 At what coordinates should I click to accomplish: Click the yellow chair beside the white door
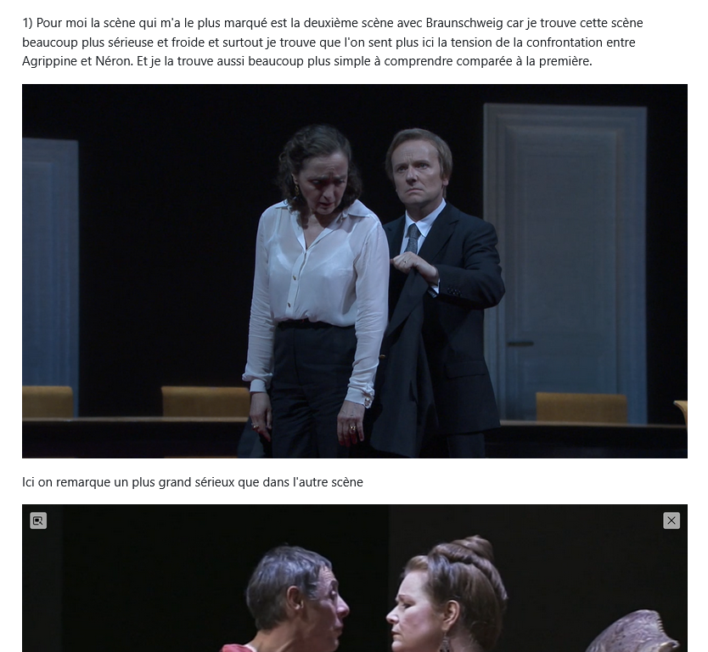(581, 407)
